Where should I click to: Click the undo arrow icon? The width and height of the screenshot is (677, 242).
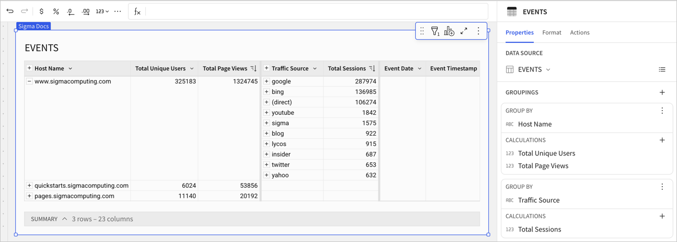coord(10,11)
